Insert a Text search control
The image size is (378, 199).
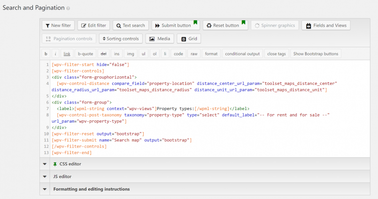point(131,25)
